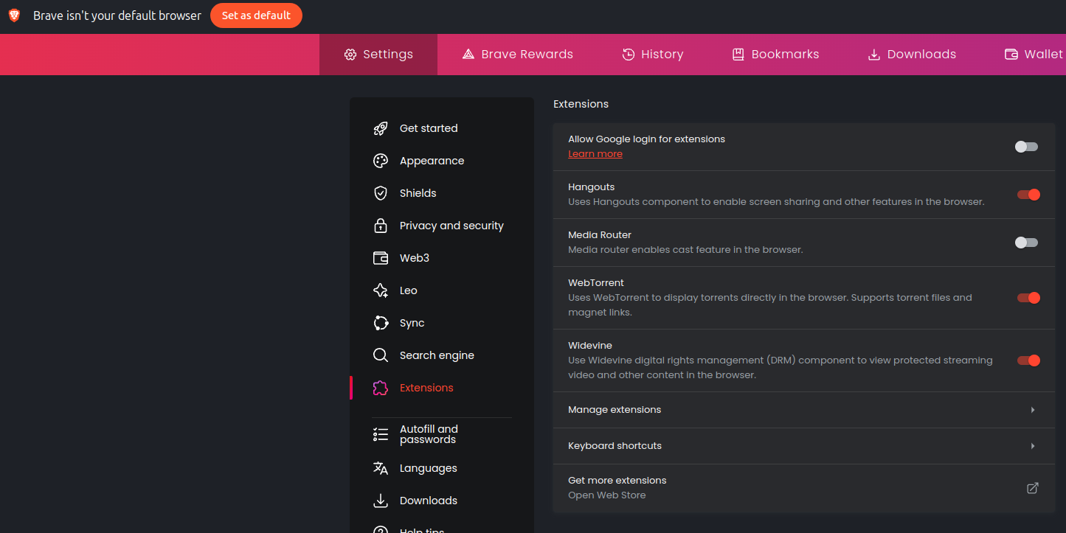Follow the Learn more link
The image size is (1066, 533).
pyautogui.click(x=595, y=154)
